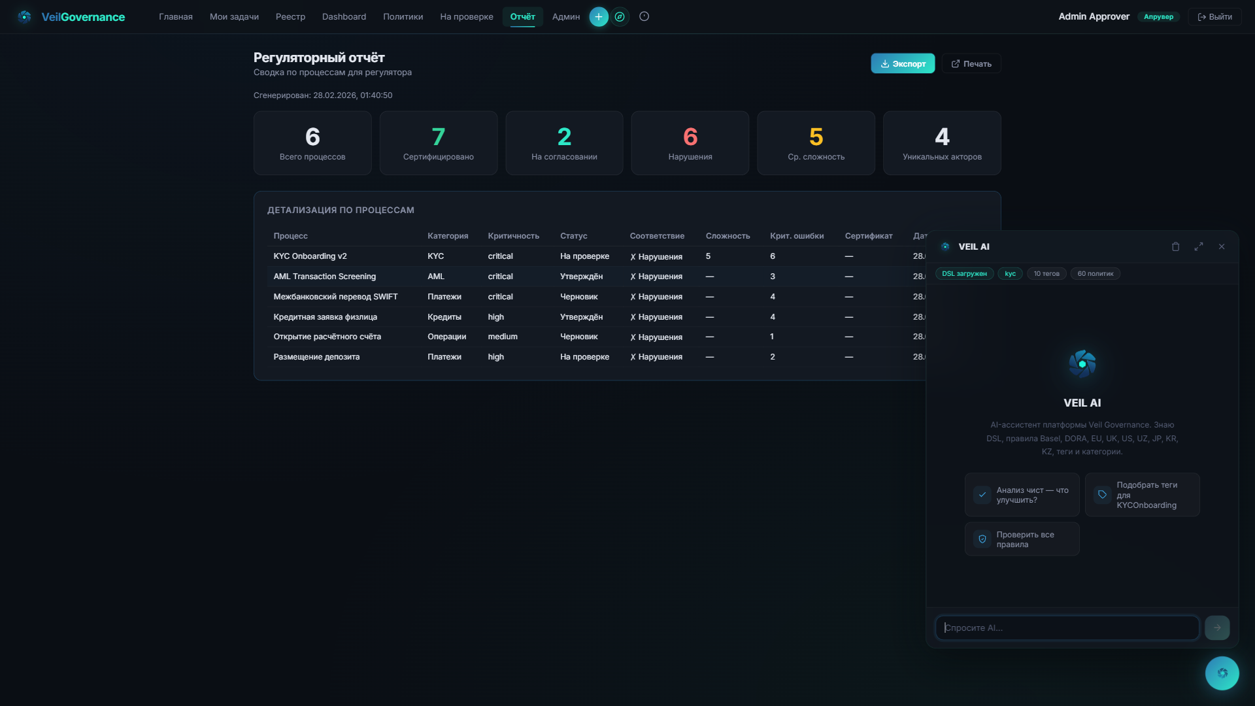
Task: Focus the 'Спросите AI...' input field
Action: click(x=1067, y=628)
